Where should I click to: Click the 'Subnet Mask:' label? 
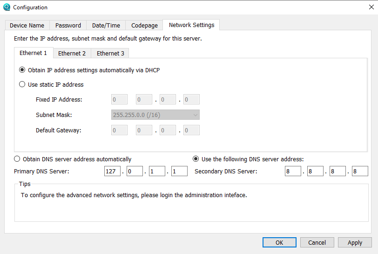tap(54, 115)
